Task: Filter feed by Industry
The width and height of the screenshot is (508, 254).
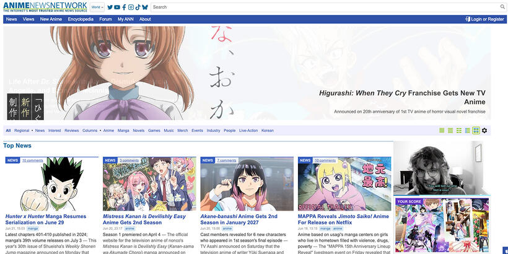Action: (214, 131)
